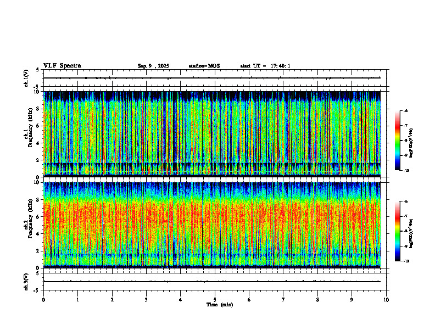The height and width of the screenshot is (336, 435).
Task: Click the ch.1 colorbar log(PSD) label
Action: coord(411,143)
